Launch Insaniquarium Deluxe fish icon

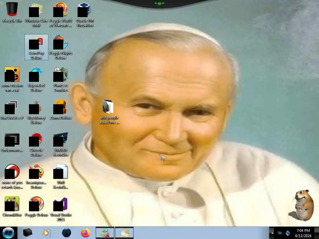point(36,177)
